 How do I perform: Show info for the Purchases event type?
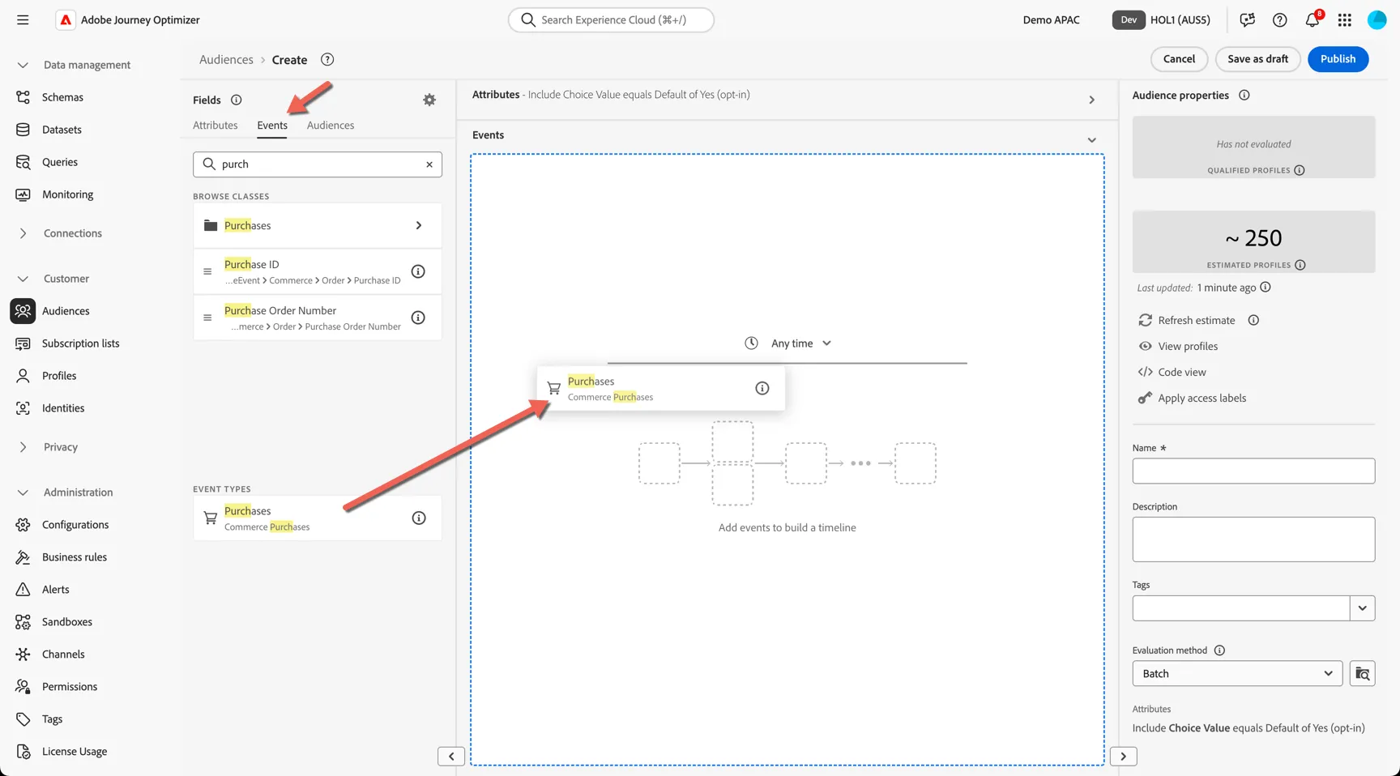pyautogui.click(x=419, y=518)
